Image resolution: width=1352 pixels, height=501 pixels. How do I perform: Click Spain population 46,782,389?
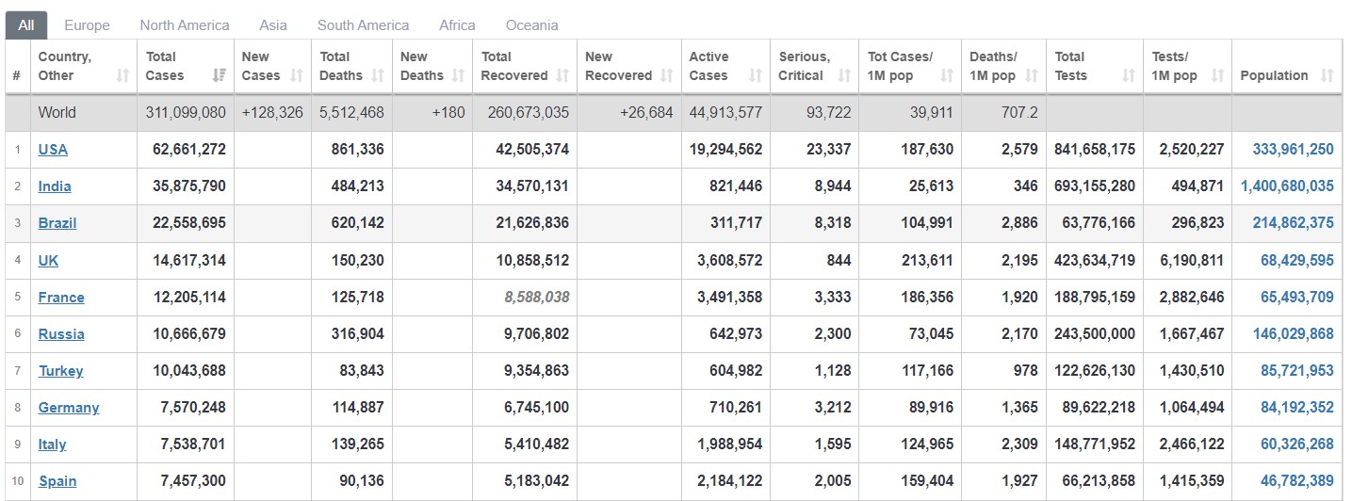point(1297,480)
